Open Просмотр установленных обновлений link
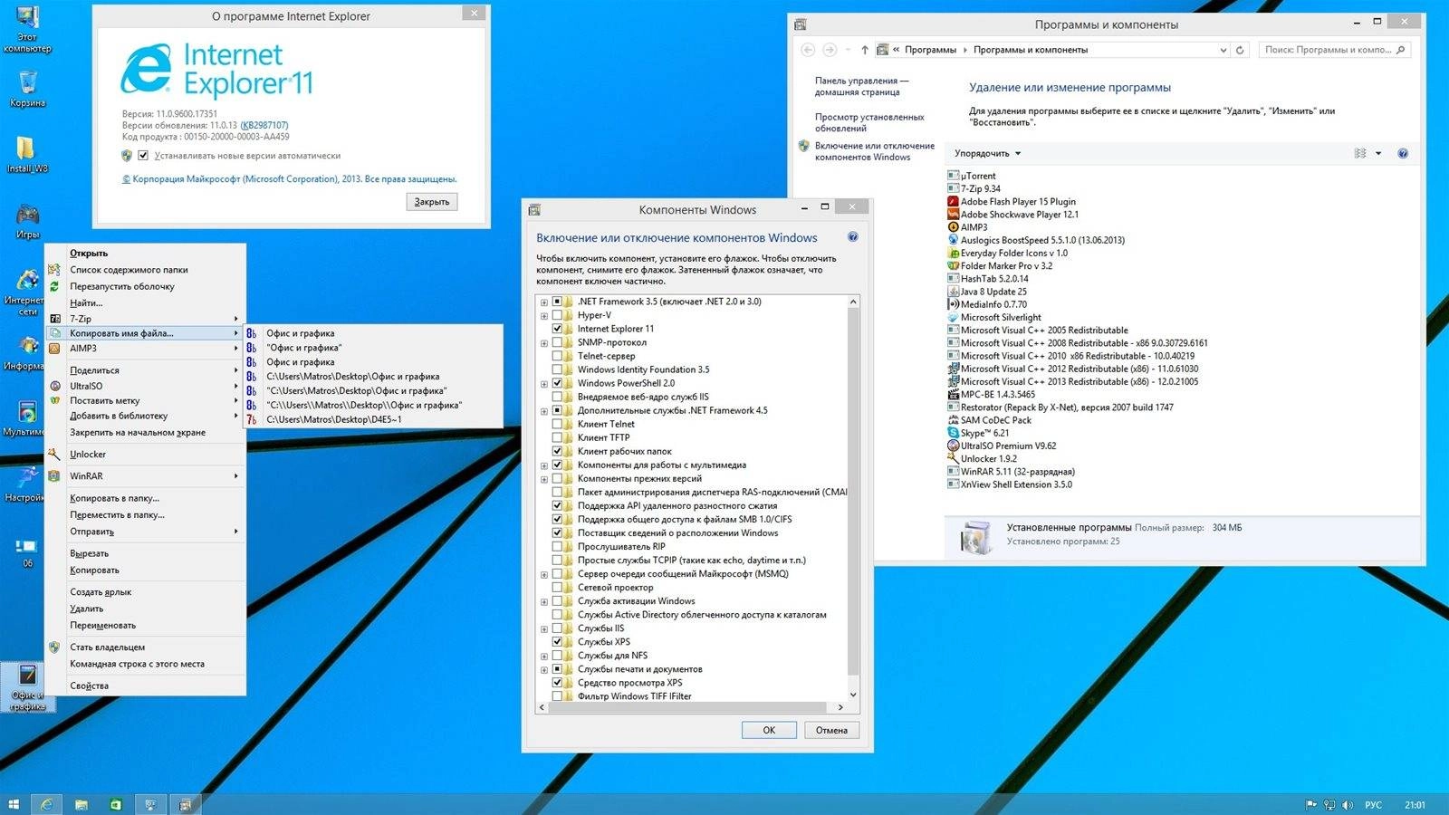This screenshot has height=815, width=1449. [x=869, y=122]
